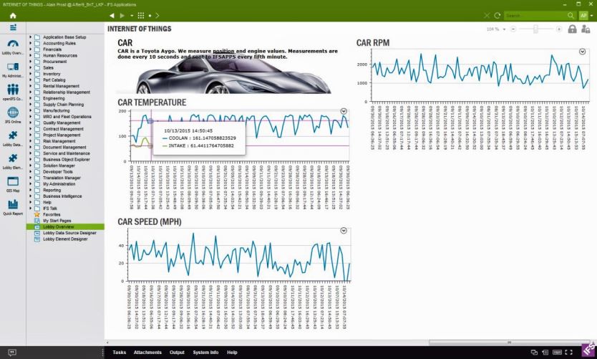597x359 pixels.
Task: Expand the Manufacturing folder arrow
Action: [x=31, y=110]
